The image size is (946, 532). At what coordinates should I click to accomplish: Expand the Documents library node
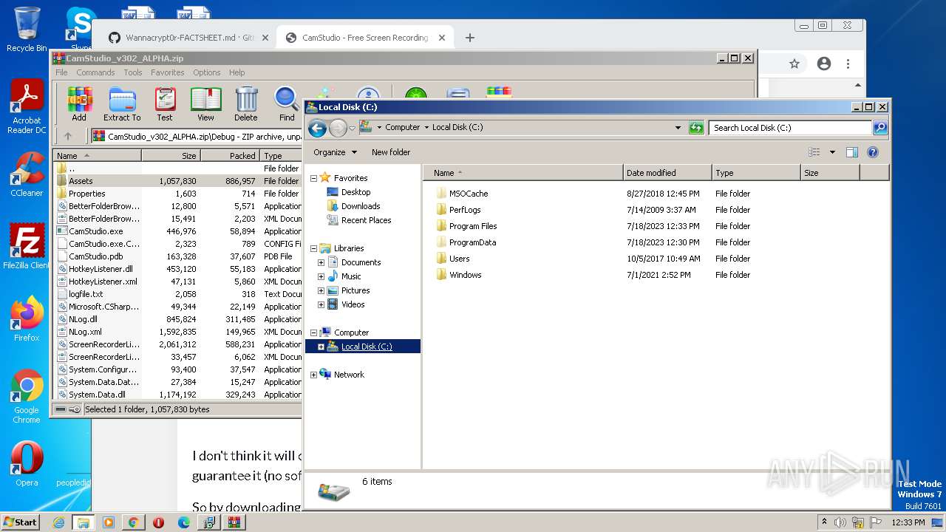(321, 262)
